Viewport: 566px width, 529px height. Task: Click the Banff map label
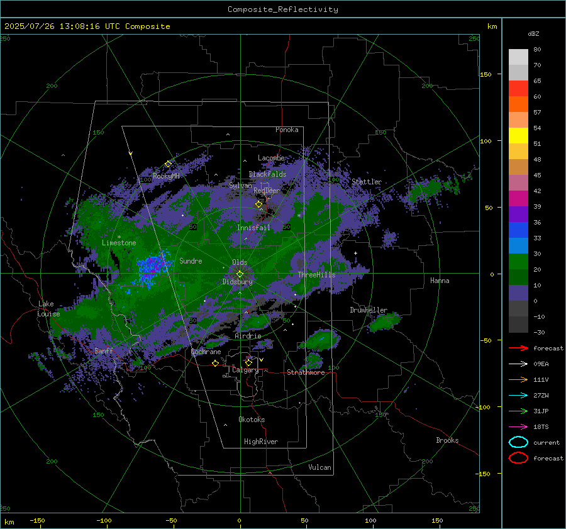click(x=104, y=350)
